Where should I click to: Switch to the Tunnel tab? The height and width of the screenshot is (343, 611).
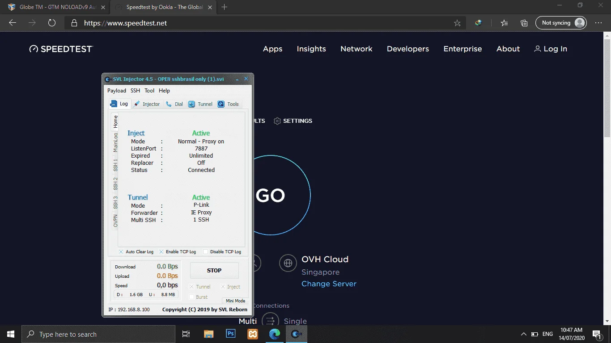tap(200, 104)
